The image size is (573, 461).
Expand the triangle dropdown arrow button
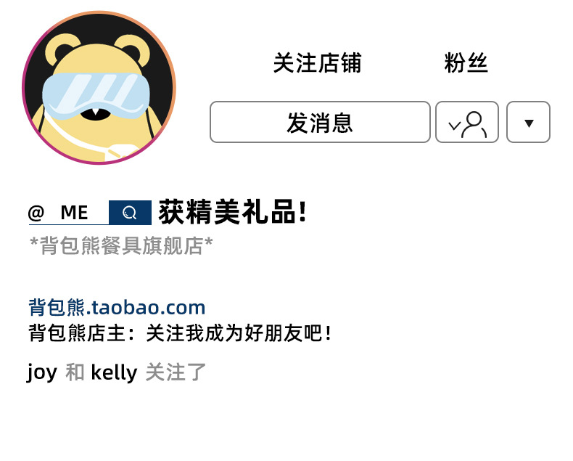click(x=529, y=122)
